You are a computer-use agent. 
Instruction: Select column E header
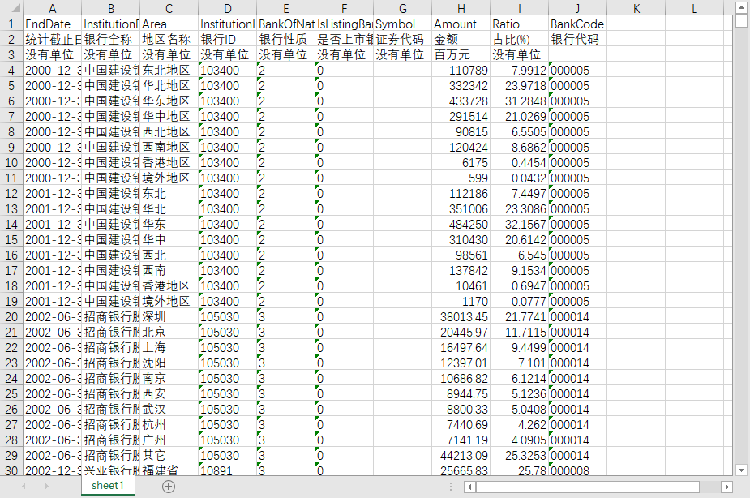(286, 8)
